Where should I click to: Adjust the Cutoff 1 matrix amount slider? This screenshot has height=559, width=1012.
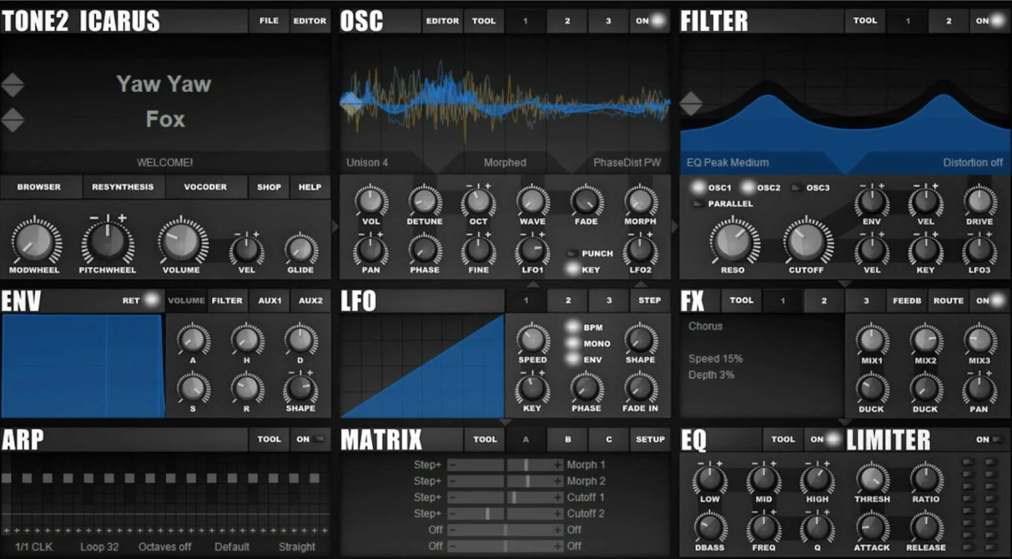(x=505, y=497)
